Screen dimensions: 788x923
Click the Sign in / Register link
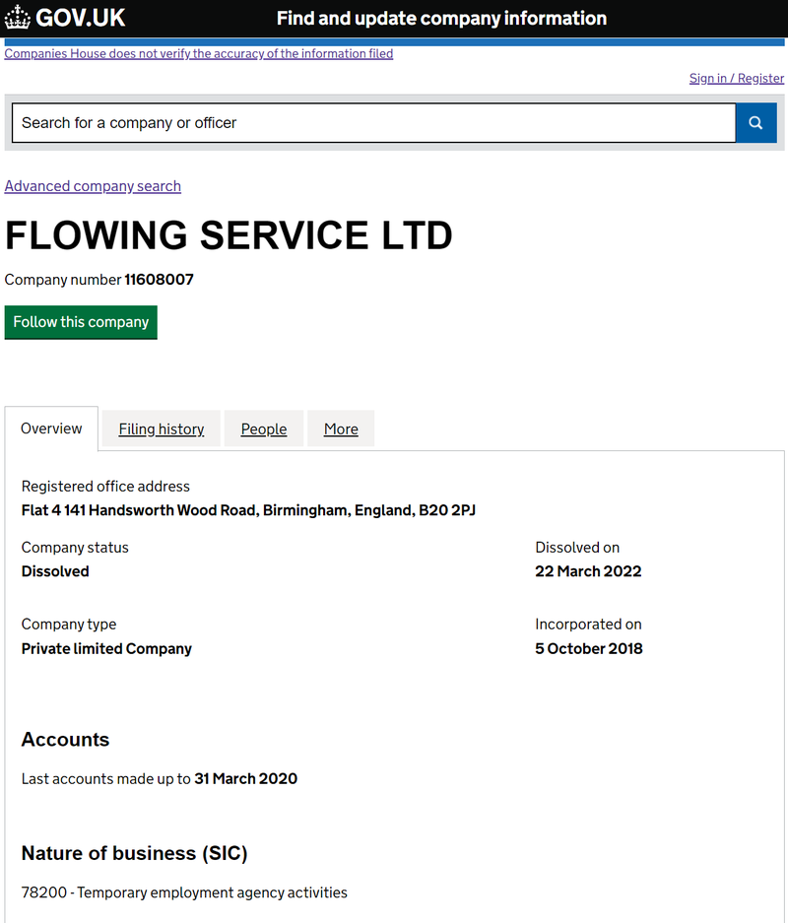point(737,79)
